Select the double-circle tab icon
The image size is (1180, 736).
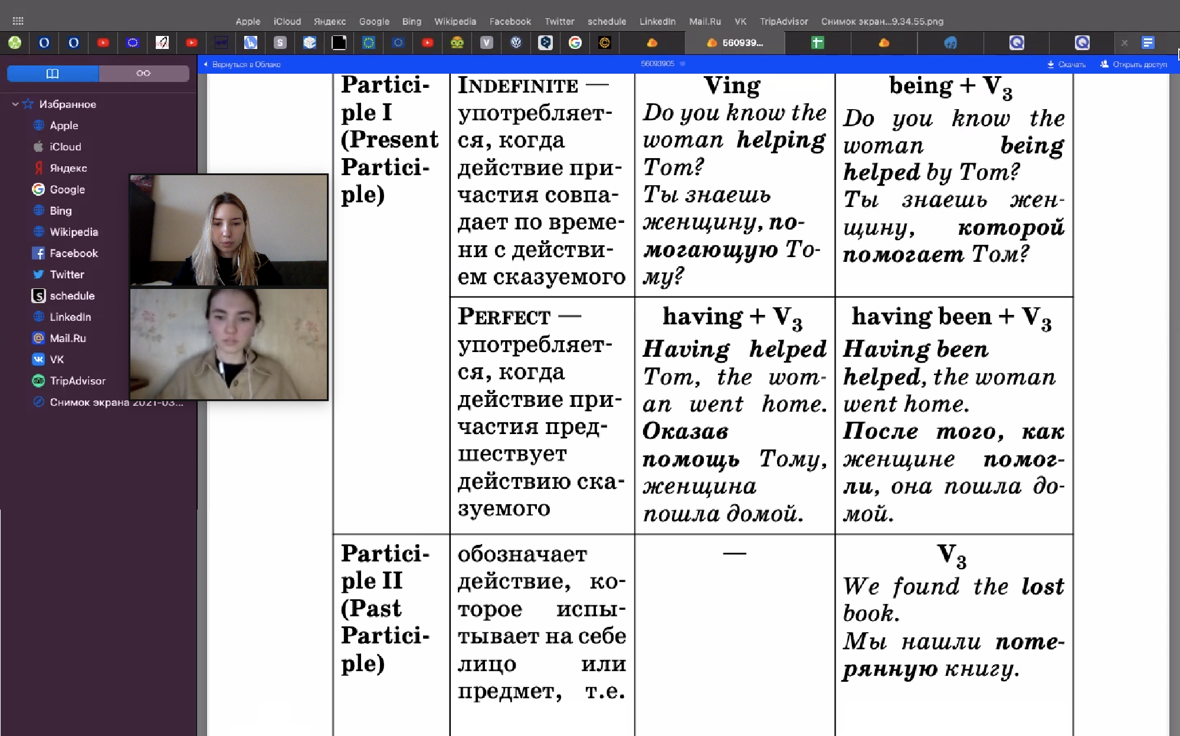click(143, 73)
